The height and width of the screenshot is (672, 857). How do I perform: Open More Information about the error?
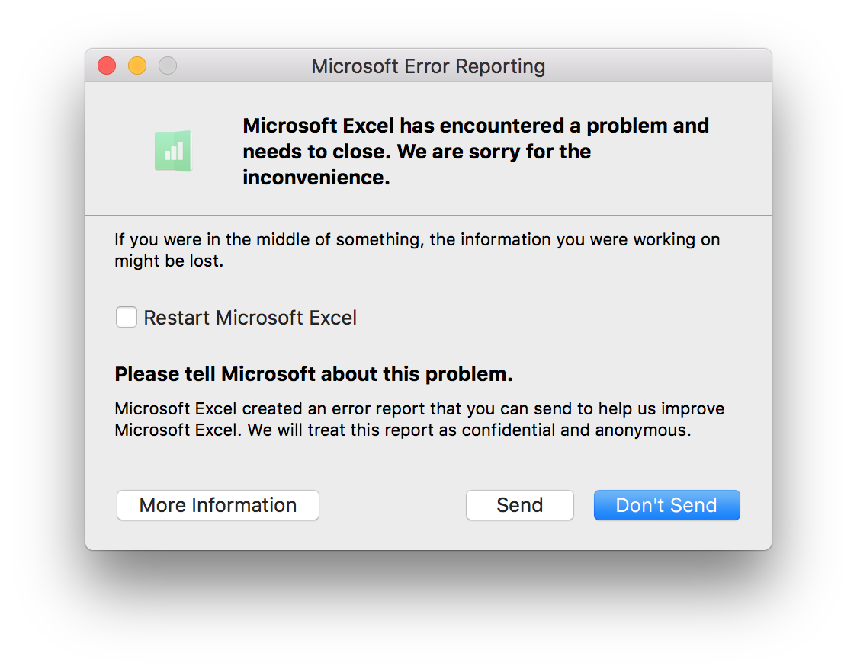[x=218, y=505]
